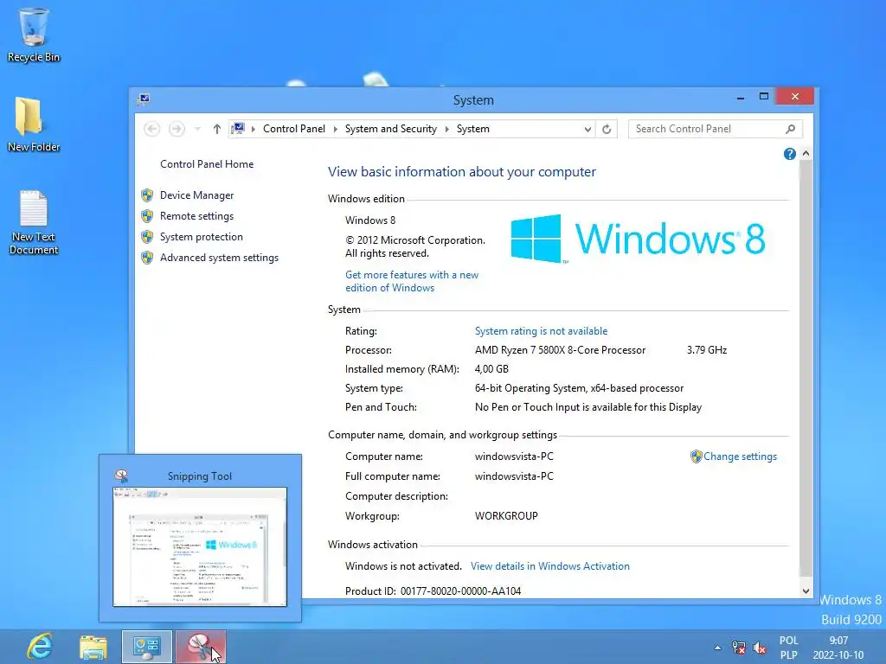Open Advanced system settings
This screenshot has height=664, width=886.
pos(219,258)
